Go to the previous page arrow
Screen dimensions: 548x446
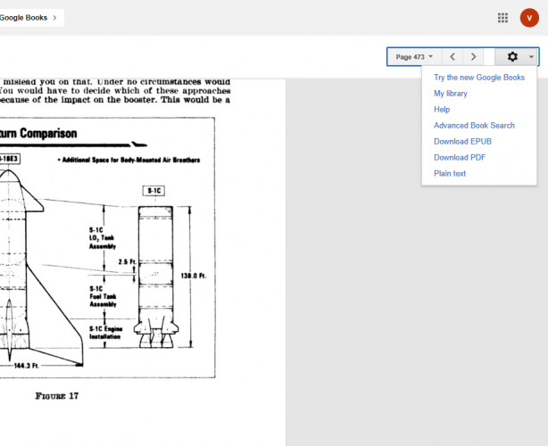[x=453, y=56]
